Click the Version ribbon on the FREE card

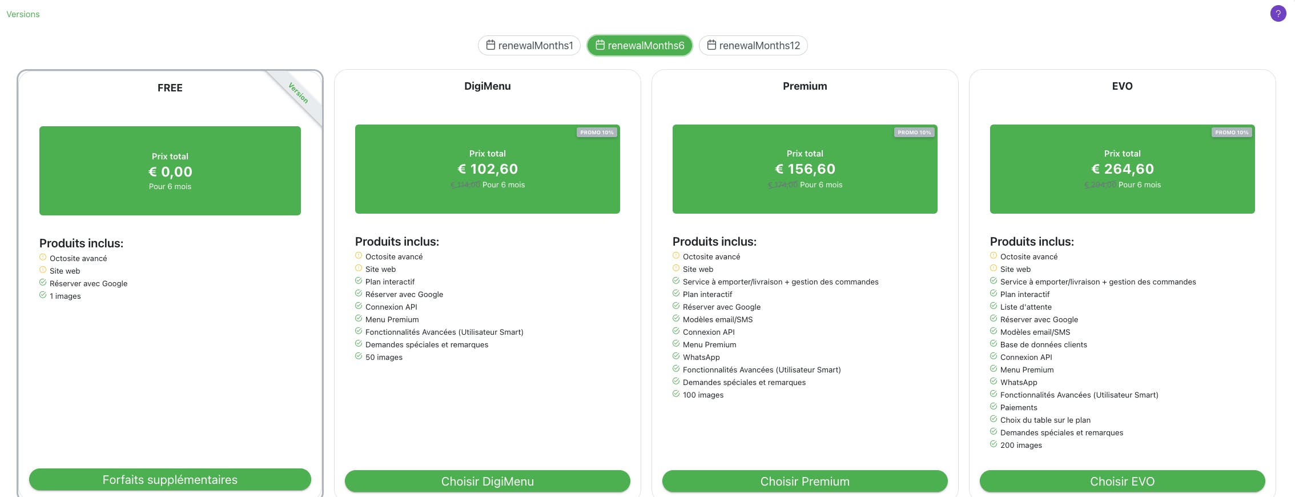click(x=298, y=93)
